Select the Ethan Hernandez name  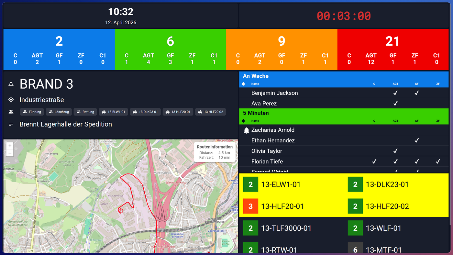coord(273,140)
